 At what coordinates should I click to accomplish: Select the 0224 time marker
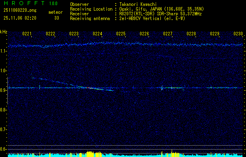(x=97, y=34)
